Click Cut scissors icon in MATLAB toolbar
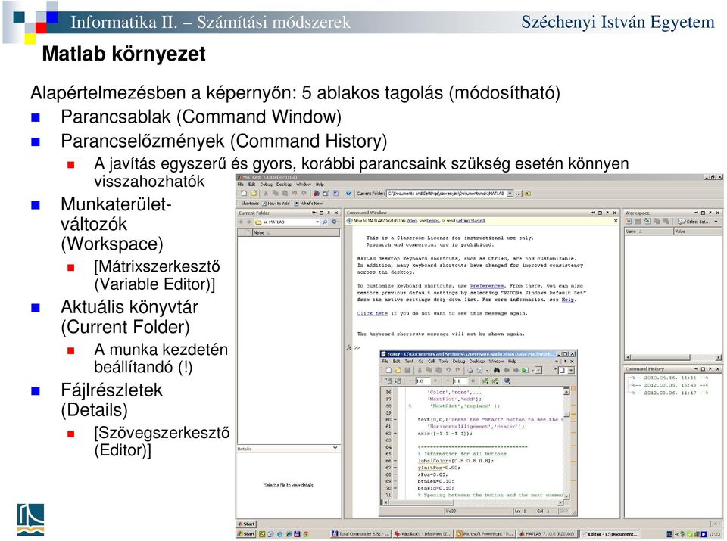The image size is (727, 541). [x=266, y=193]
